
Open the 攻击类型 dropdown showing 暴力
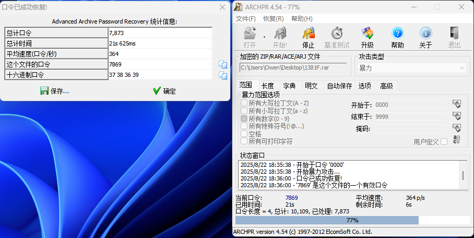point(412,68)
